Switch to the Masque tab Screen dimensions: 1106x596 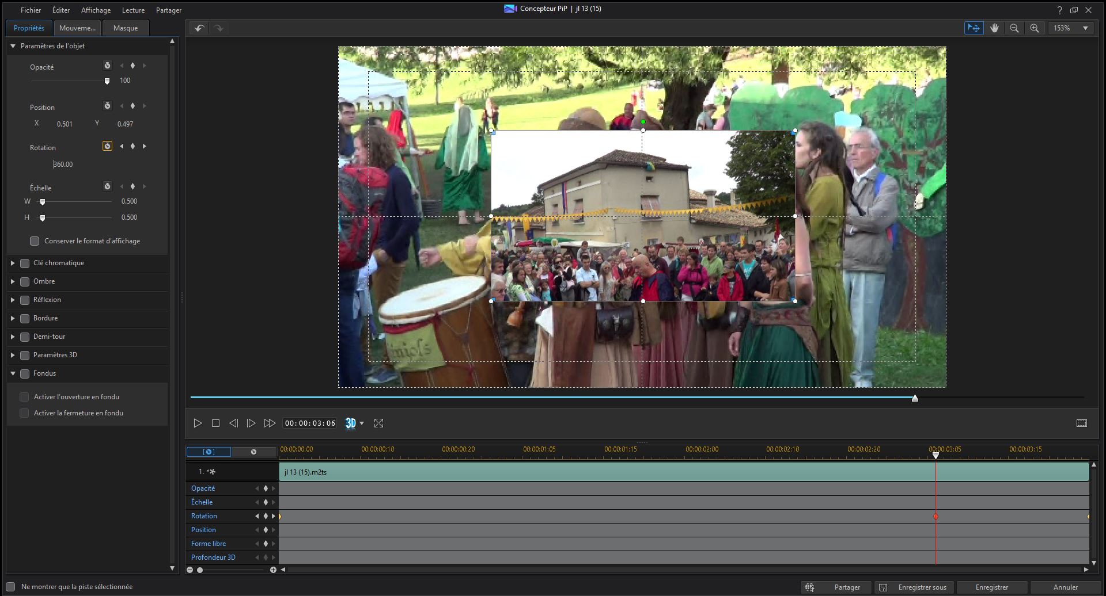coord(126,28)
